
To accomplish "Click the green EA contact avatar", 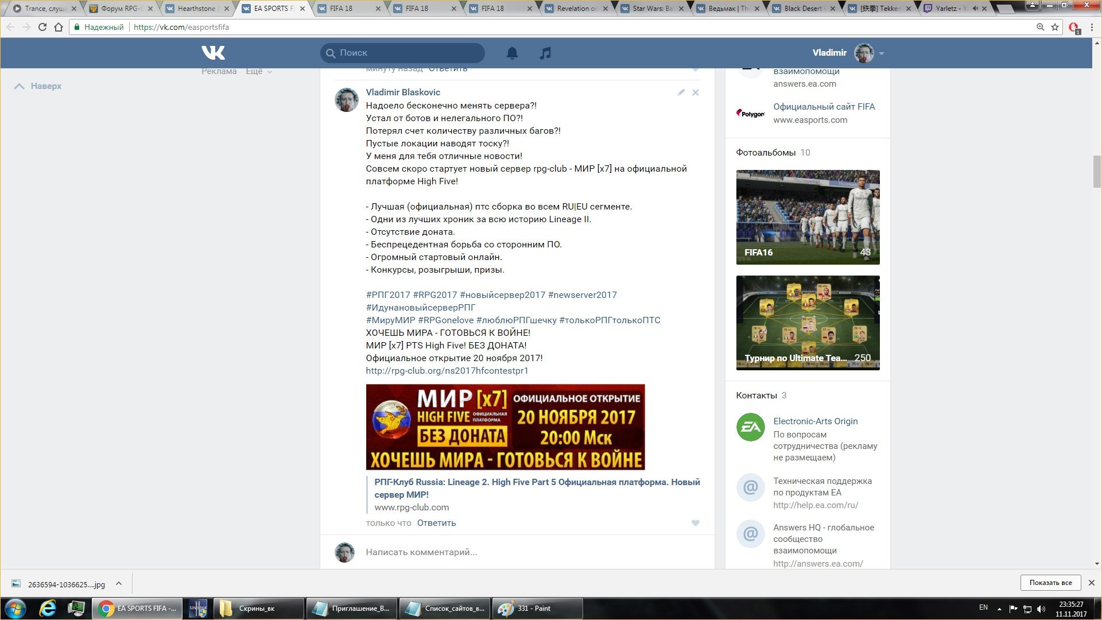I will click(750, 427).
